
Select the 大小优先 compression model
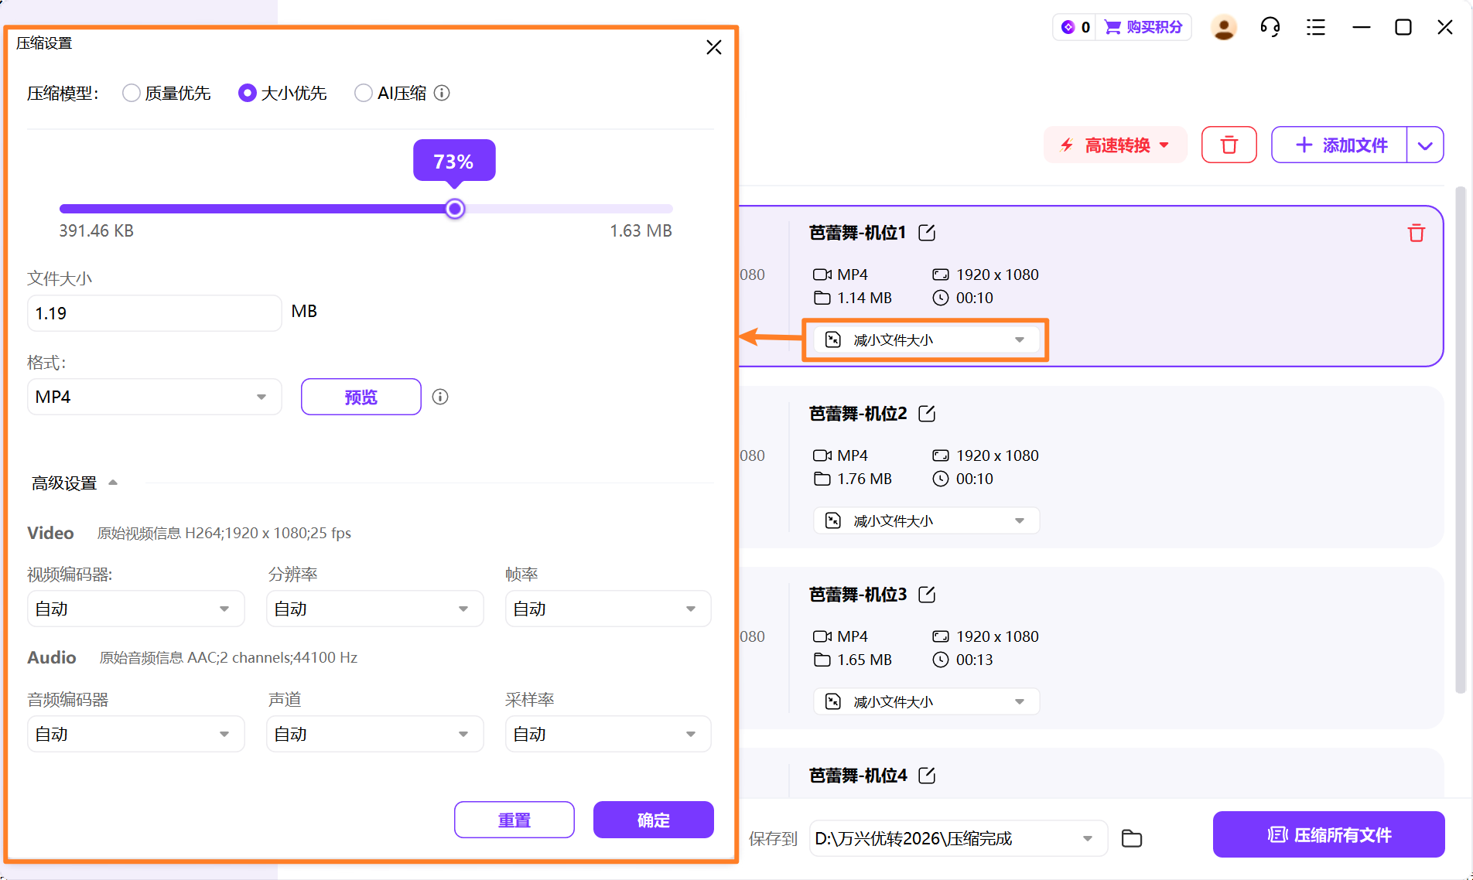(x=247, y=93)
